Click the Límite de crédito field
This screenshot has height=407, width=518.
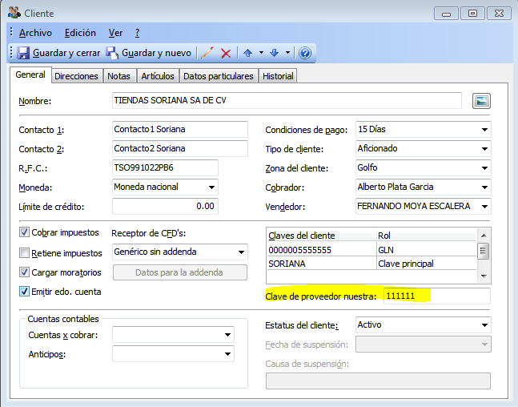[x=165, y=206]
